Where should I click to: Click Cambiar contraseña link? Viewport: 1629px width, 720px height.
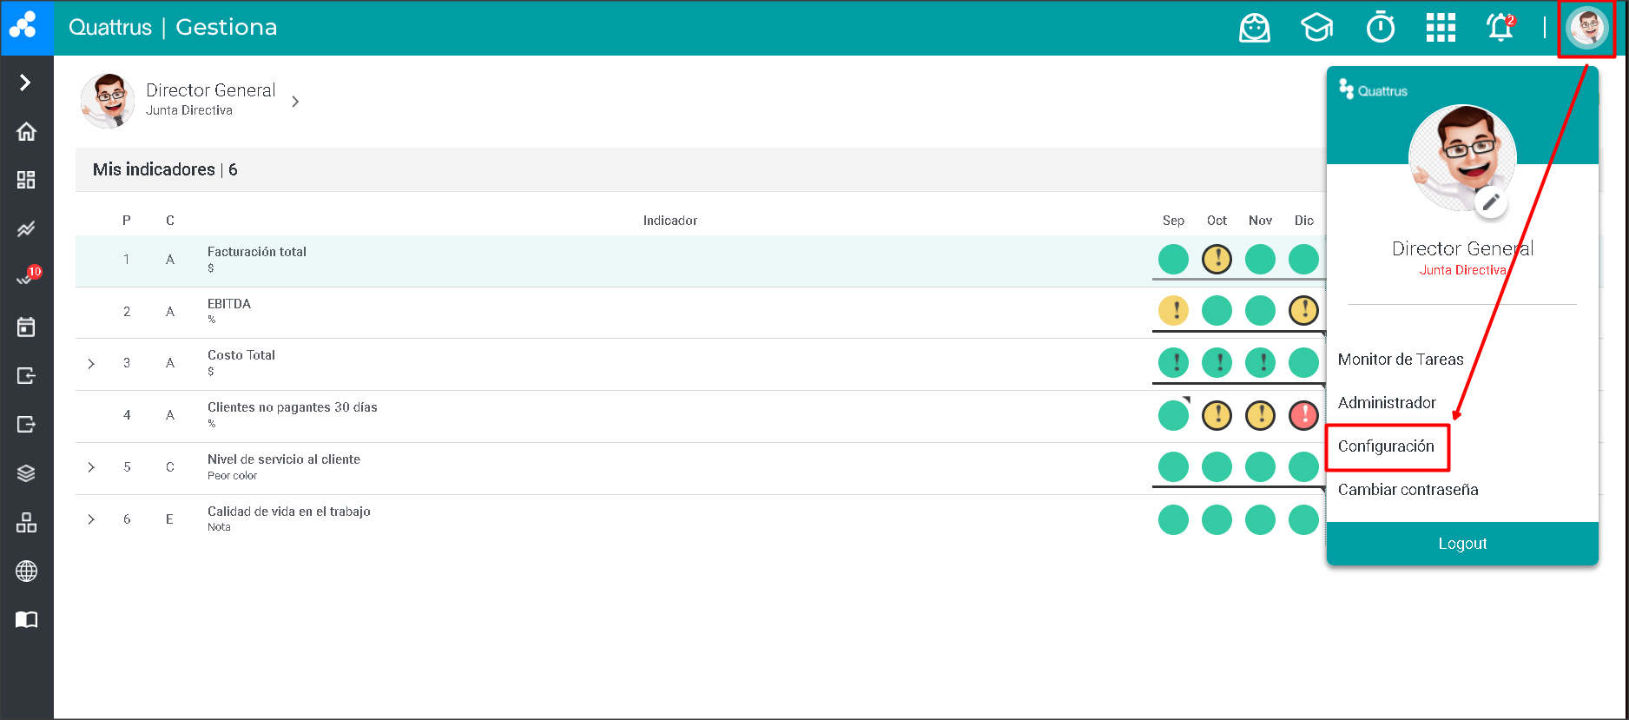click(1408, 490)
